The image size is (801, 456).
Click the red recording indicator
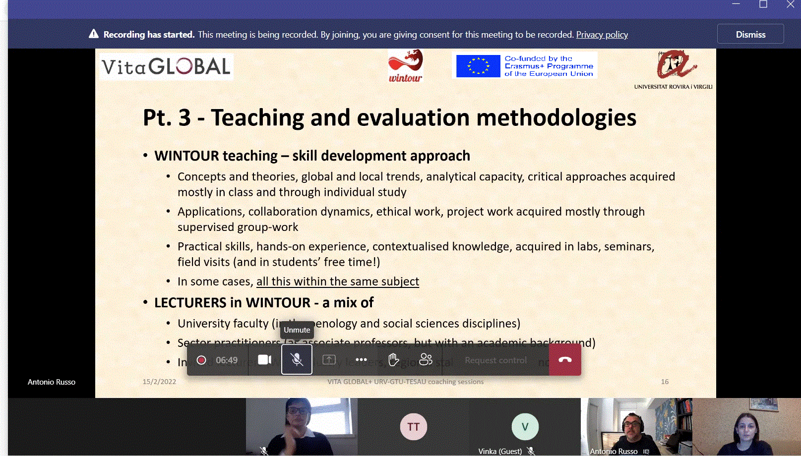click(201, 360)
